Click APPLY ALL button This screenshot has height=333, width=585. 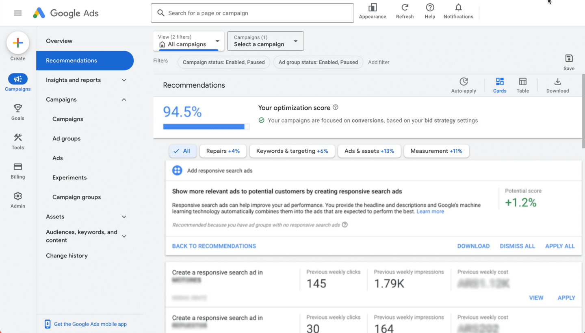(x=560, y=246)
